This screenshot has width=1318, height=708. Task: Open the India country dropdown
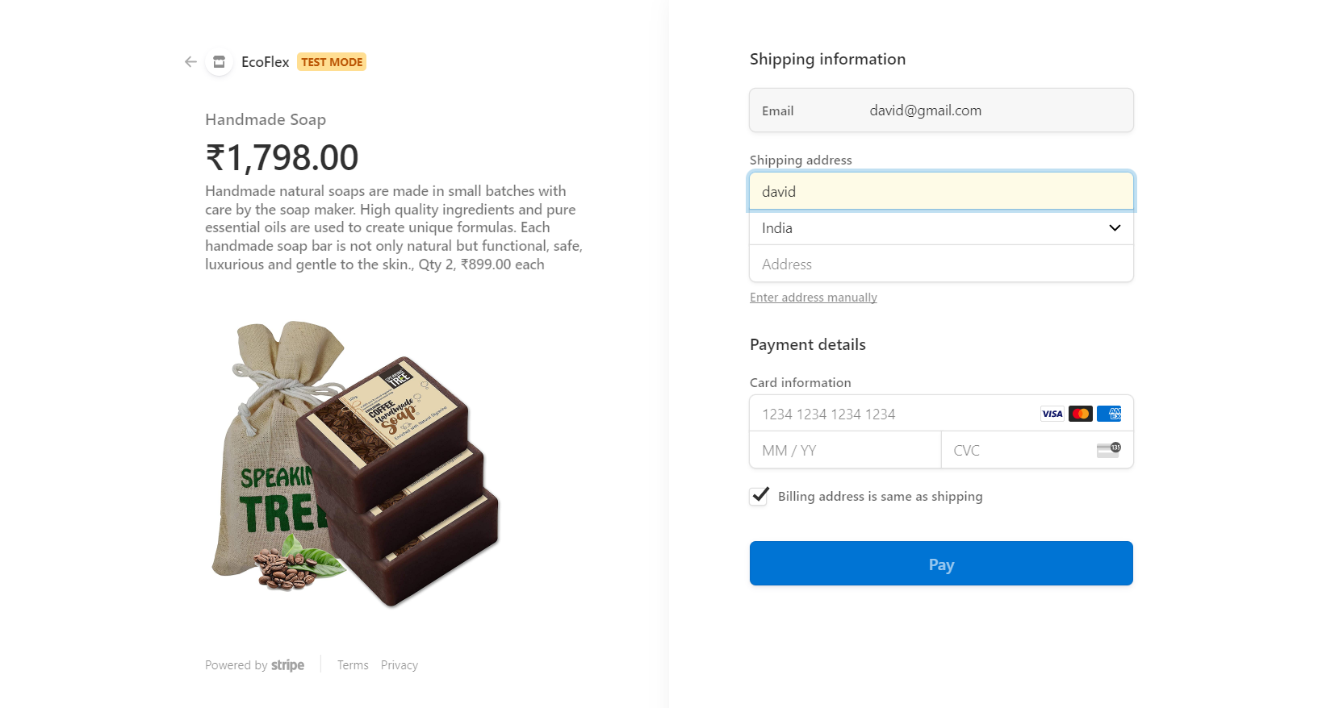[x=928, y=228]
